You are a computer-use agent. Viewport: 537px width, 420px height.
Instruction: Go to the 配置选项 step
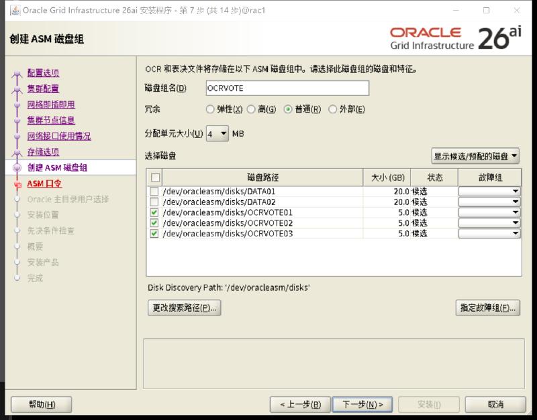[x=43, y=73]
